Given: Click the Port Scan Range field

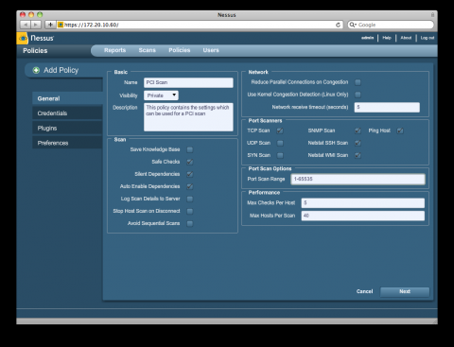Looking at the screenshot, I should coord(358,179).
